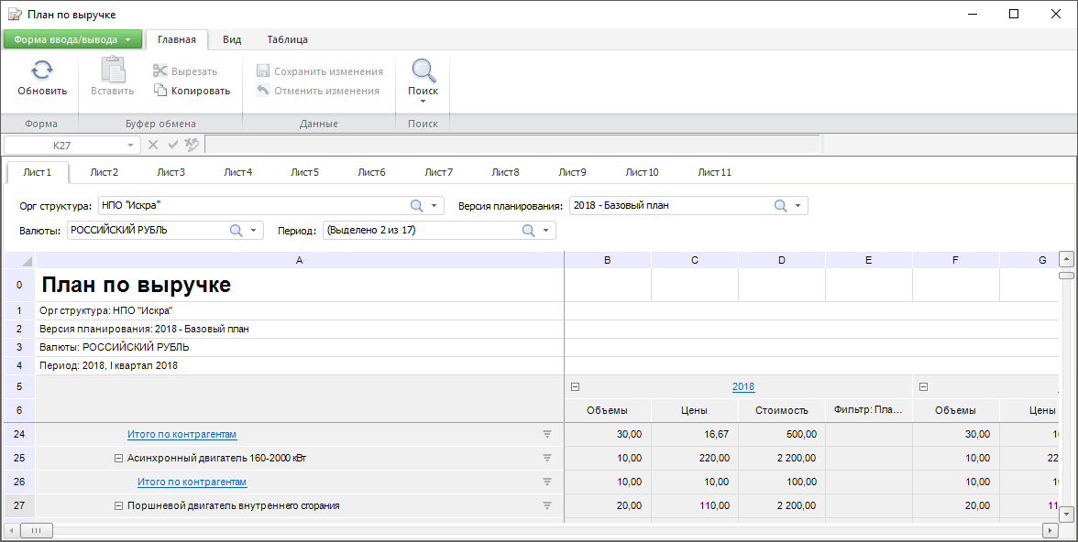Open the cell name box dropdown
Image resolution: width=1078 pixels, height=542 pixels.
click(131, 145)
